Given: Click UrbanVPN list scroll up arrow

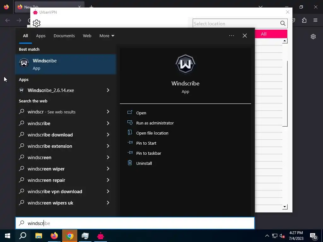Looking at the screenshot, I should coord(285,41).
